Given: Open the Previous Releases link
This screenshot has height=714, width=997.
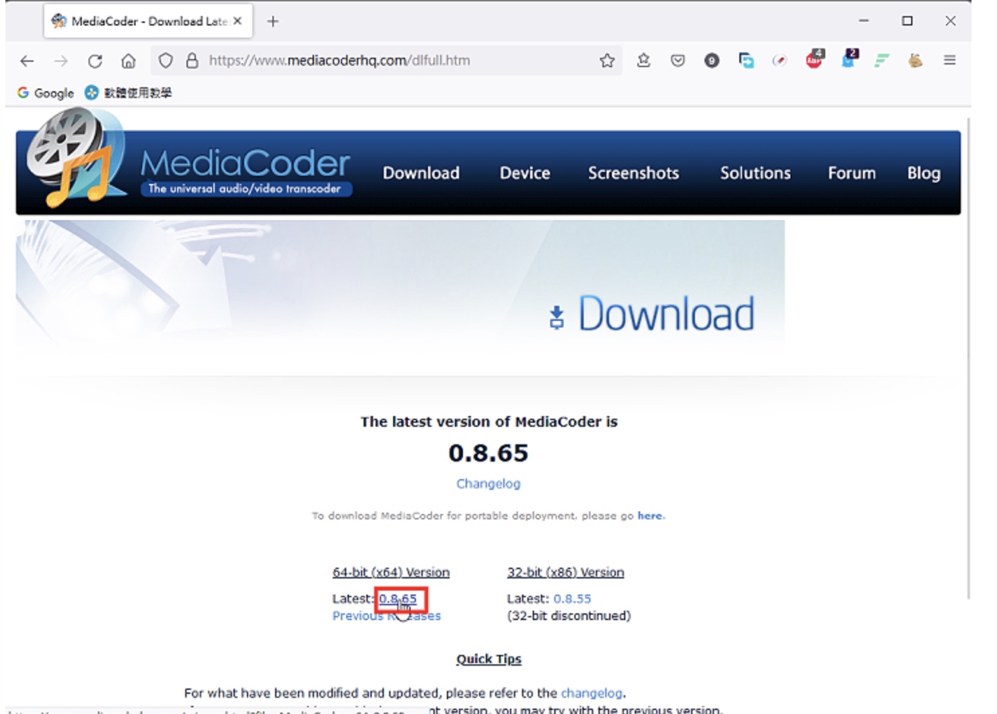Looking at the screenshot, I should 386,616.
